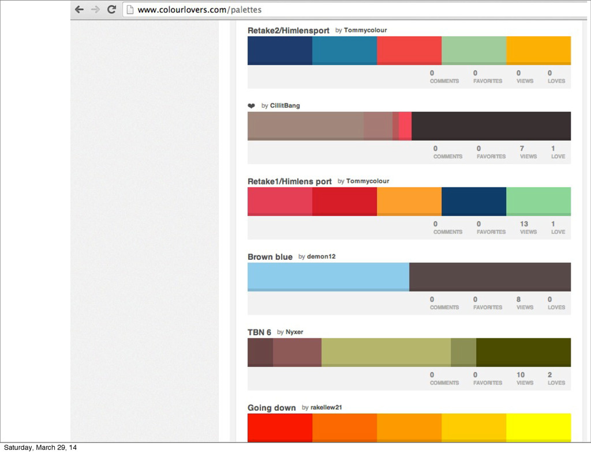Open demon12 user profile

click(x=321, y=256)
